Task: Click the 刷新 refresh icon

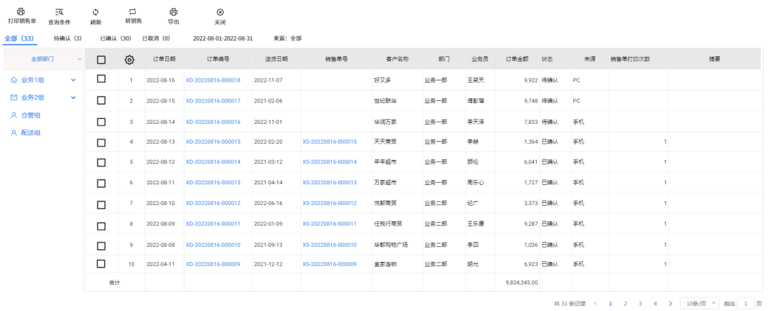Action: pyautogui.click(x=95, y=12)
